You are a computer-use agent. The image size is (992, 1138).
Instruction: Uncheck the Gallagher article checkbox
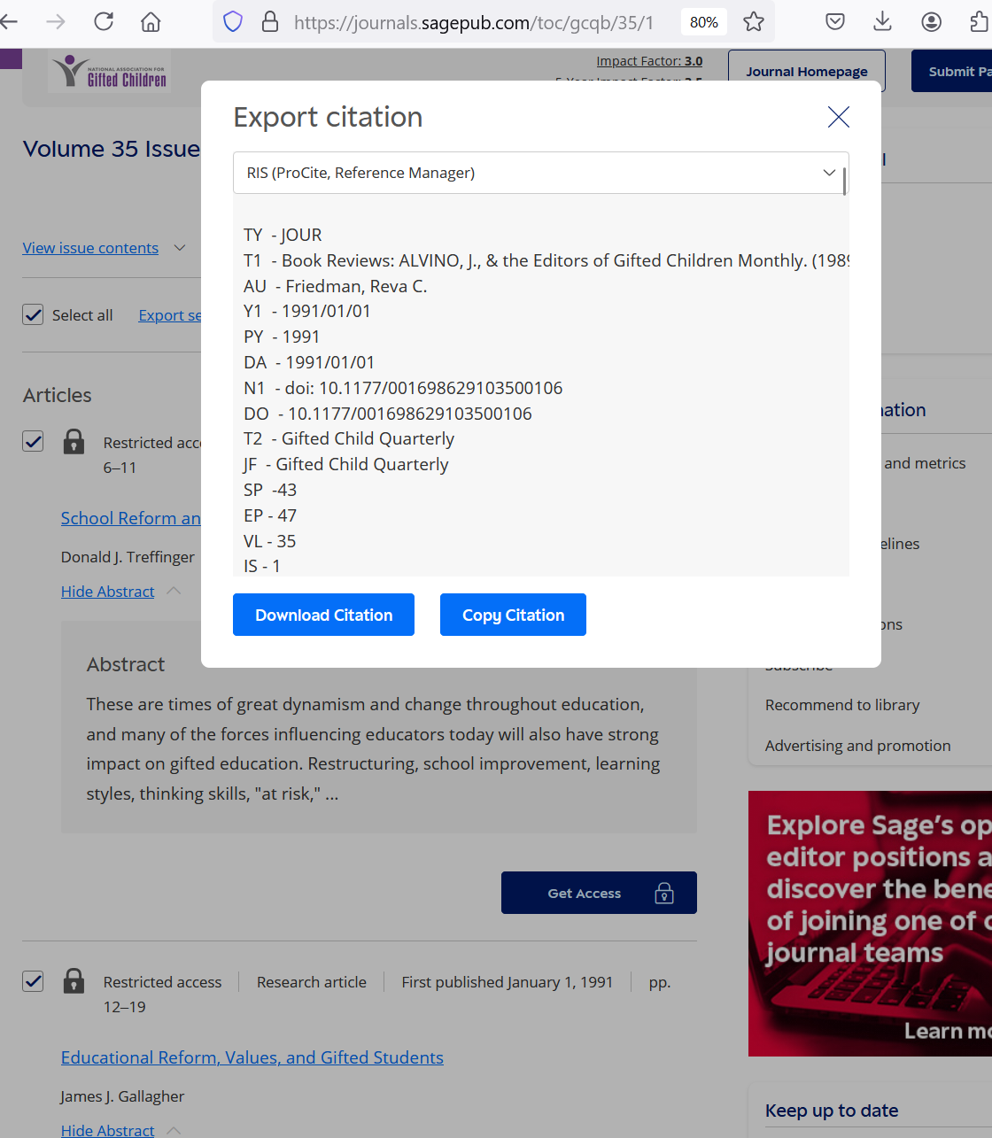click(x=33, y=981)
